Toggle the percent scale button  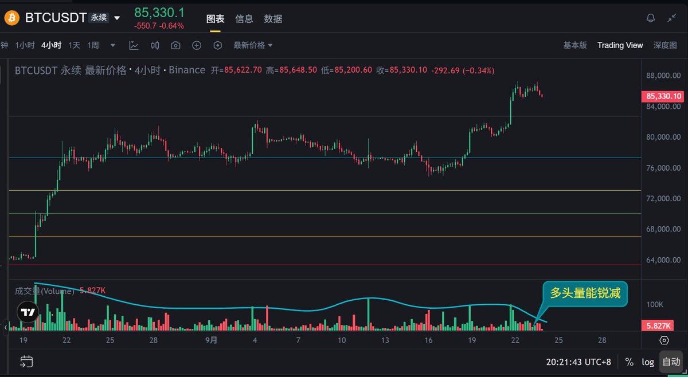coord(629,362)
